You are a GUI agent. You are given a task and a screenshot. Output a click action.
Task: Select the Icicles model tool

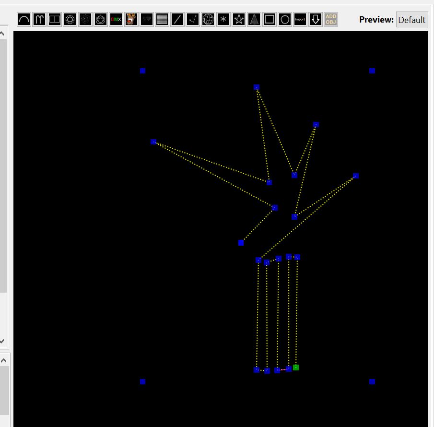147,20
